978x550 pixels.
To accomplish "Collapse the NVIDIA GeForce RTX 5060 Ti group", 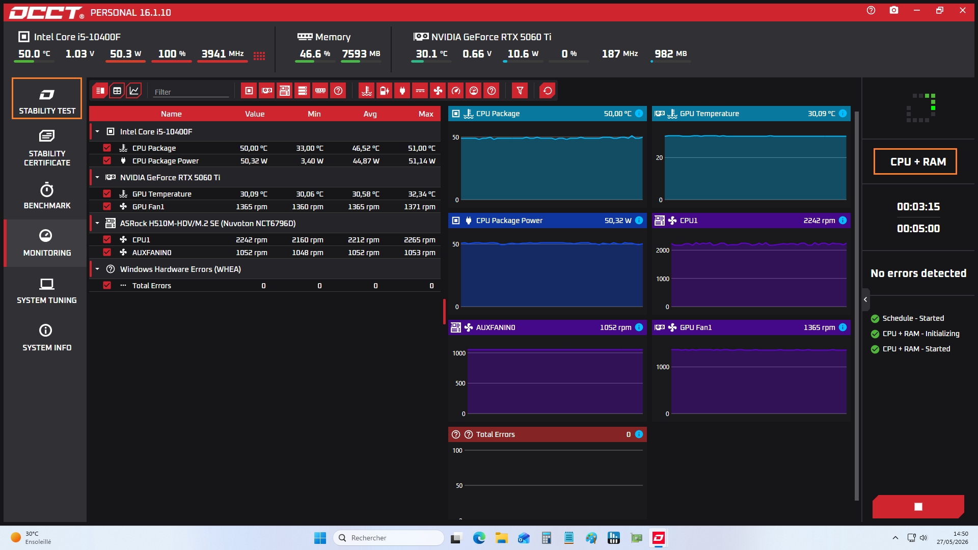I will (97, 177).
